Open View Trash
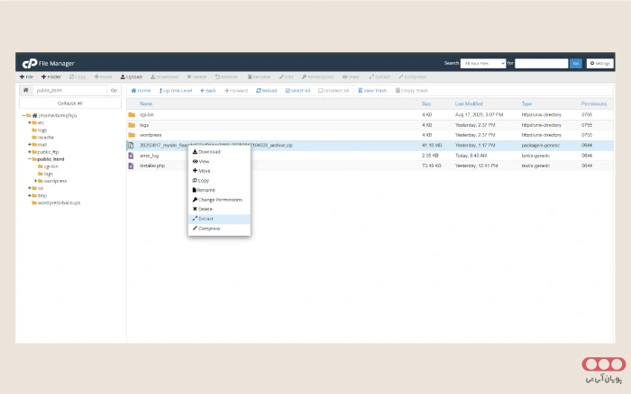Screen dimensions: 631x394 click(x=372, y=91)
